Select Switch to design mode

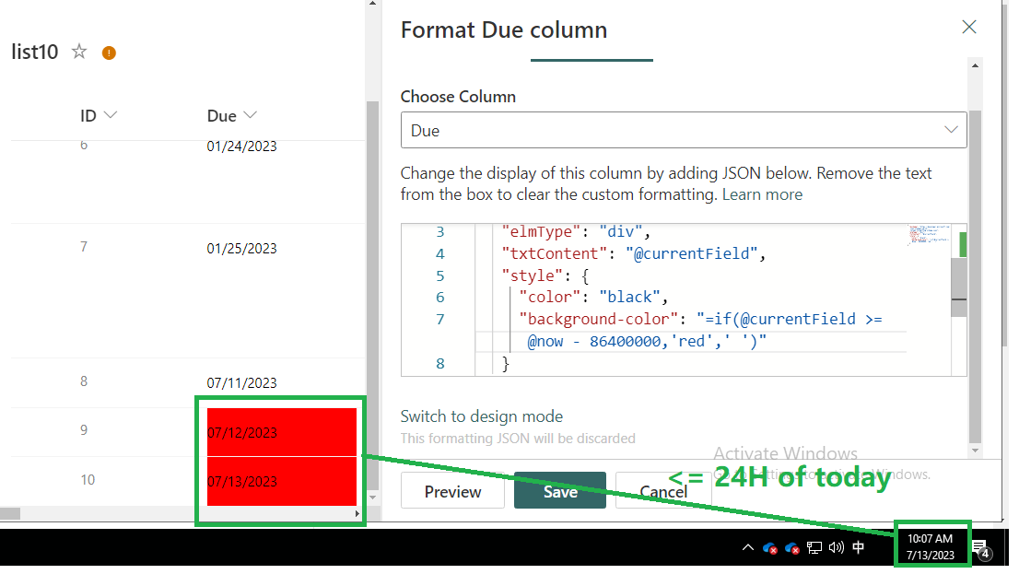[x=481, y=416]
